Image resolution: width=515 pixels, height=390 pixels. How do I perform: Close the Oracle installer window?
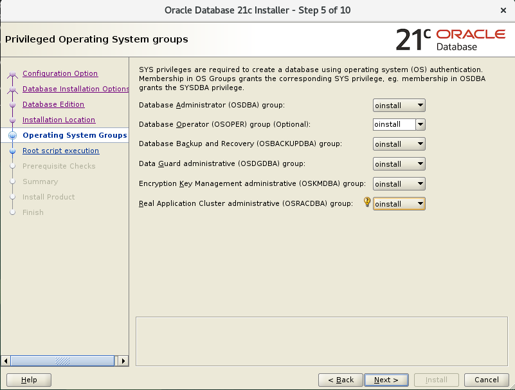pos(503,10)
